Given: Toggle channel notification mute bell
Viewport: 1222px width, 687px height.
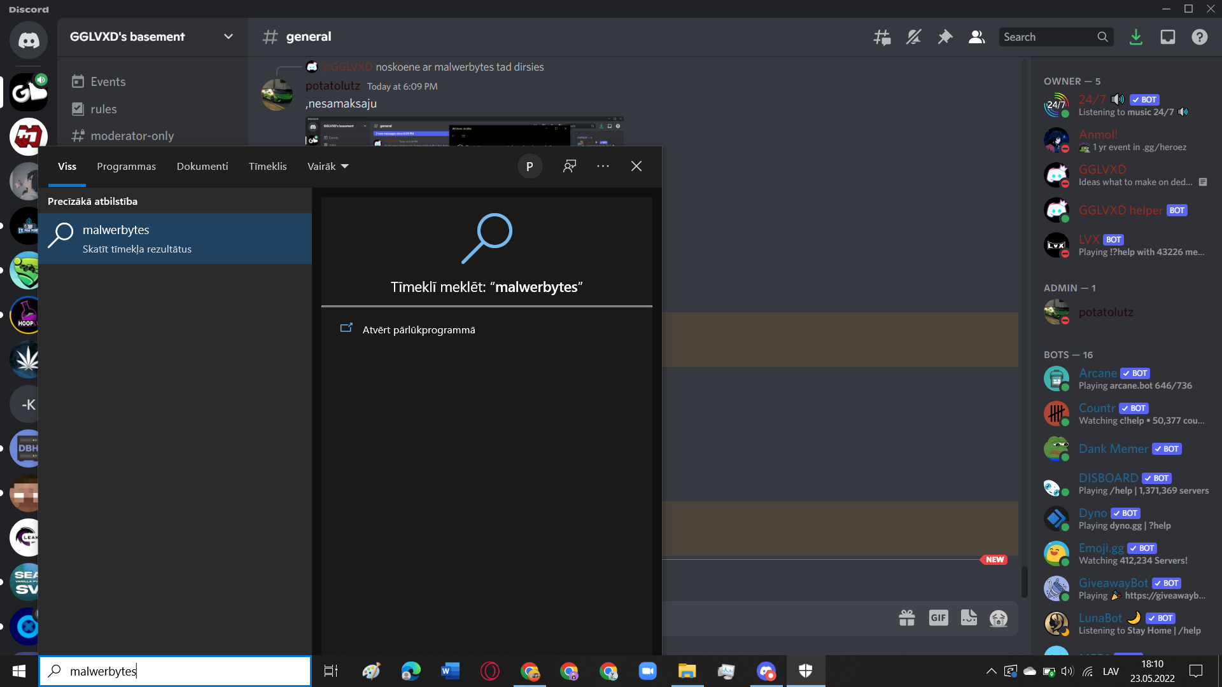Looking at the screenshot, I should [913, 37].
